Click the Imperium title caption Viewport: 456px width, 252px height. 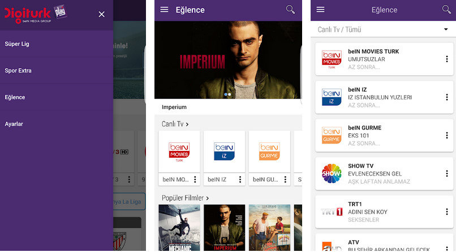[x=174, y=107]
